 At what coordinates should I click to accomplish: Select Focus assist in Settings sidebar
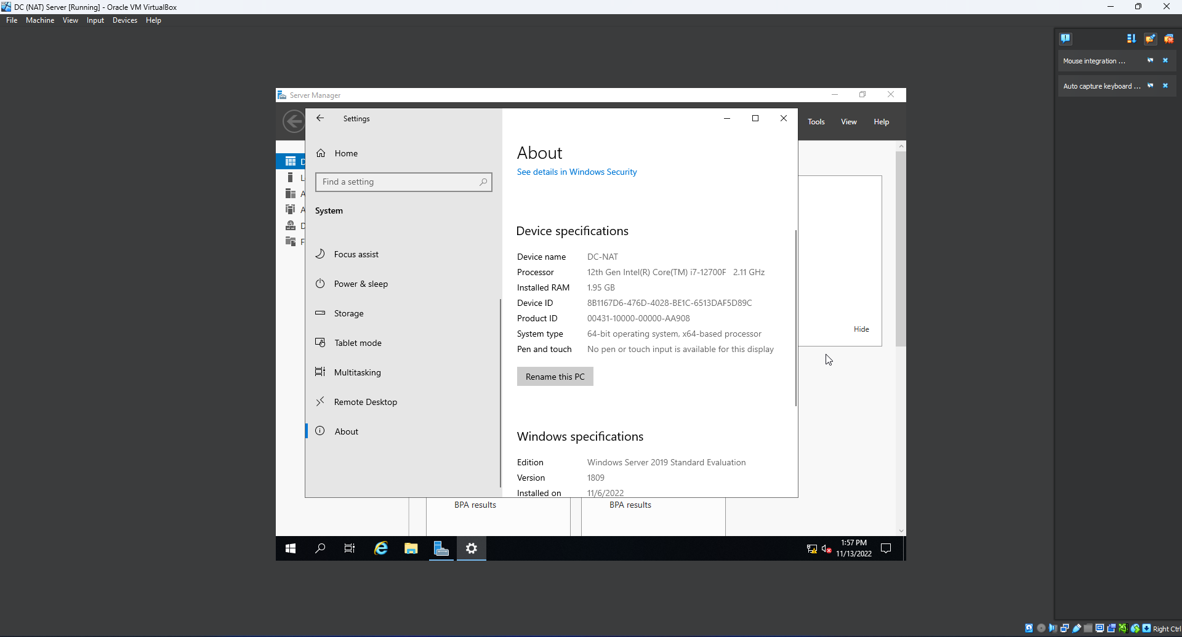(356, 254)
